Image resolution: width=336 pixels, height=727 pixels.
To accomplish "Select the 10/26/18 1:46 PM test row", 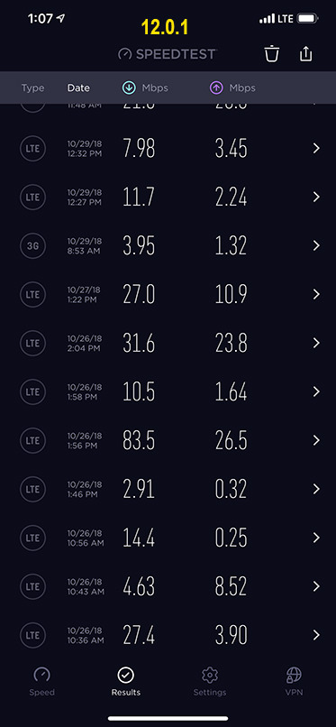I will click(168, 489).
